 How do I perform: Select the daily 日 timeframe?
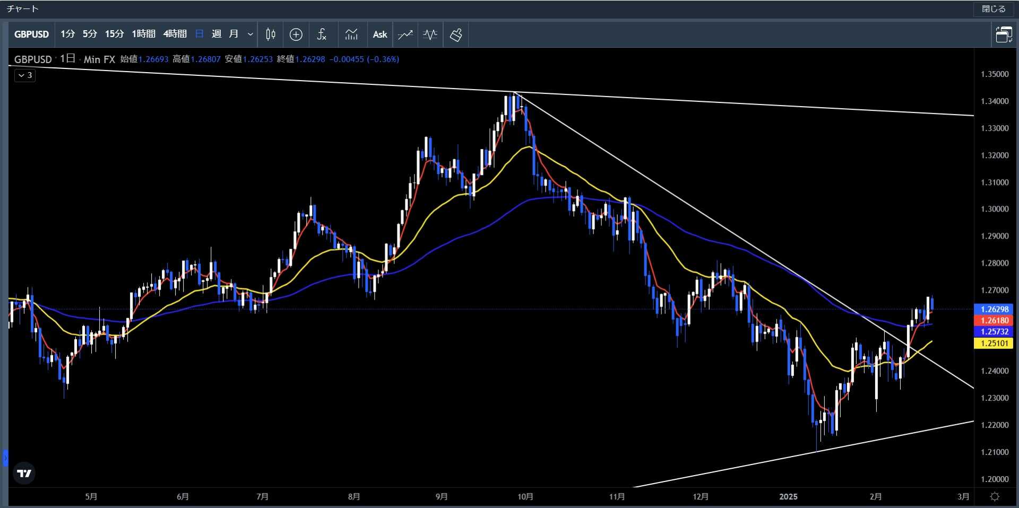tap(200, 34)
